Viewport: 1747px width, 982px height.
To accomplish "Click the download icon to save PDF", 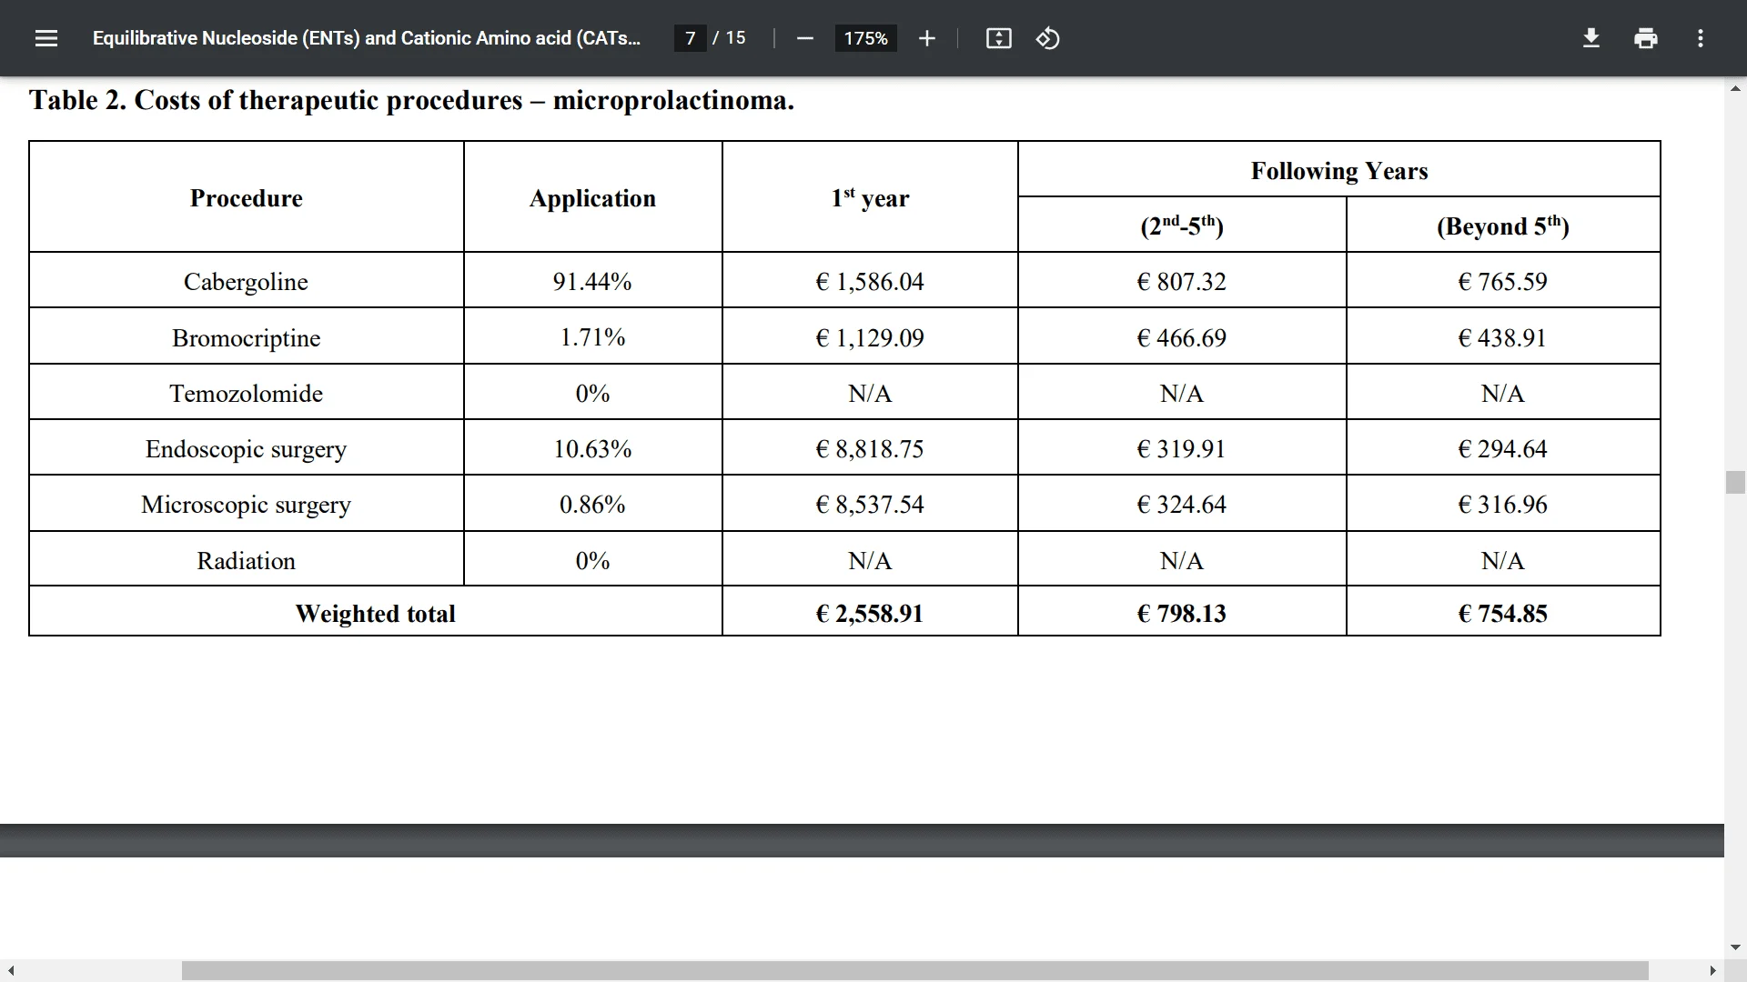I will [1592, 38].
